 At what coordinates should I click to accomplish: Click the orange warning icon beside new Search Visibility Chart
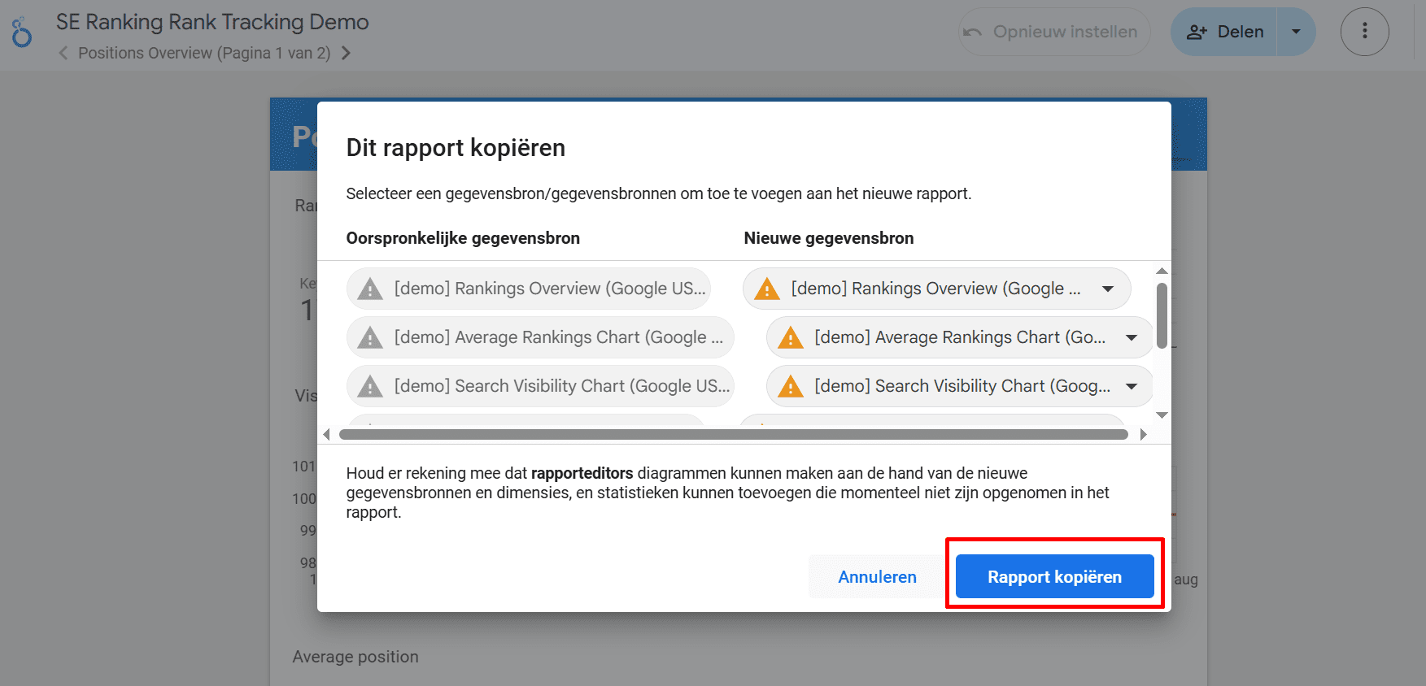pos(791,386)
